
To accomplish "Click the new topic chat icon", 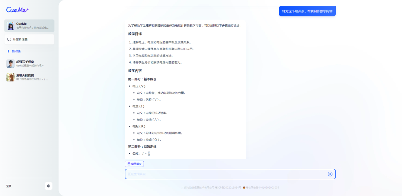I will tap(9, 39).
